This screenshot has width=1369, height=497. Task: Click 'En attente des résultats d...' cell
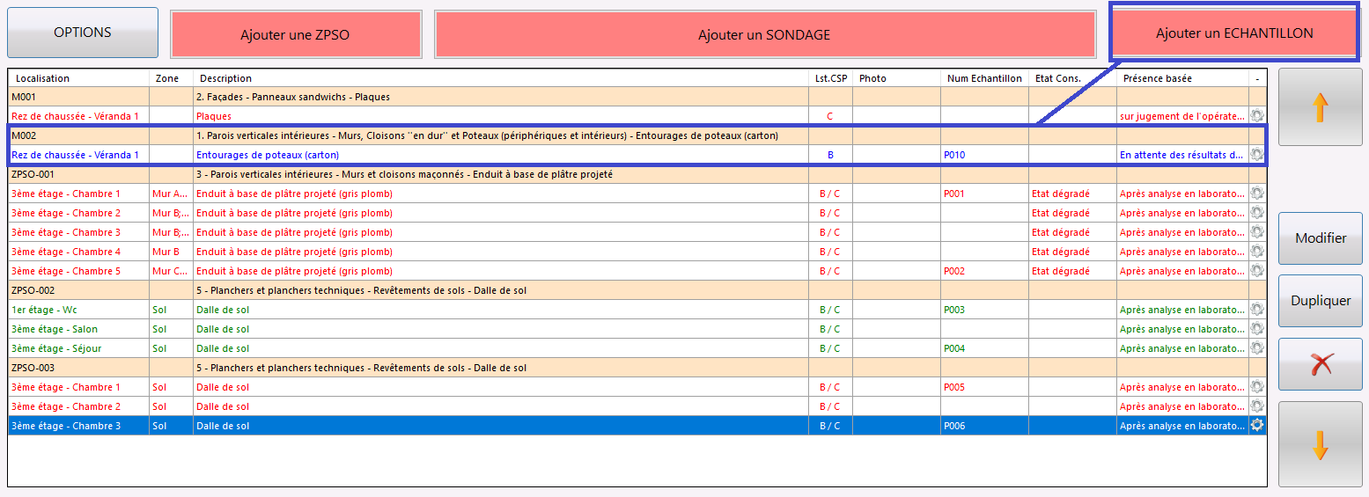[x=1182, y=155]
